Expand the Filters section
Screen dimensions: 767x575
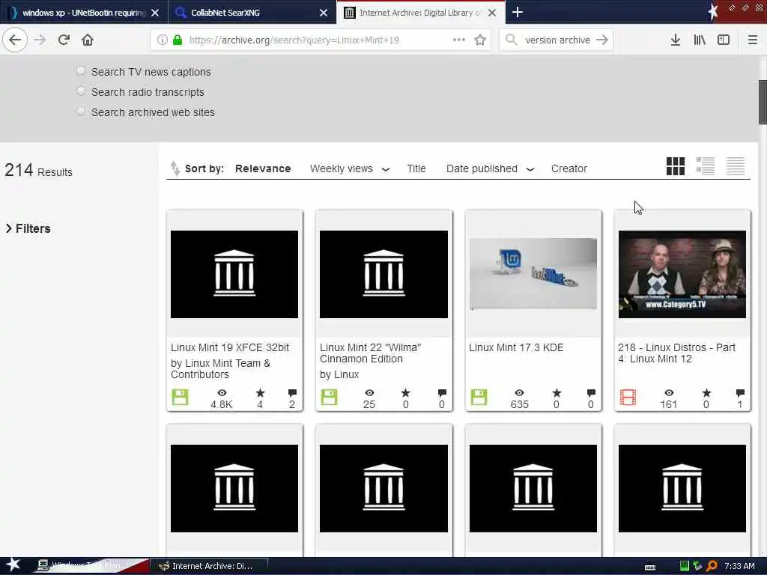28,228
